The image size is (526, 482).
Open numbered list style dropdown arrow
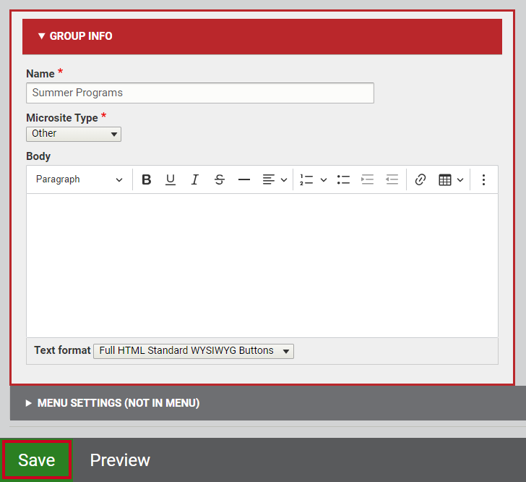pyautogui.click(x=324, y=179)
